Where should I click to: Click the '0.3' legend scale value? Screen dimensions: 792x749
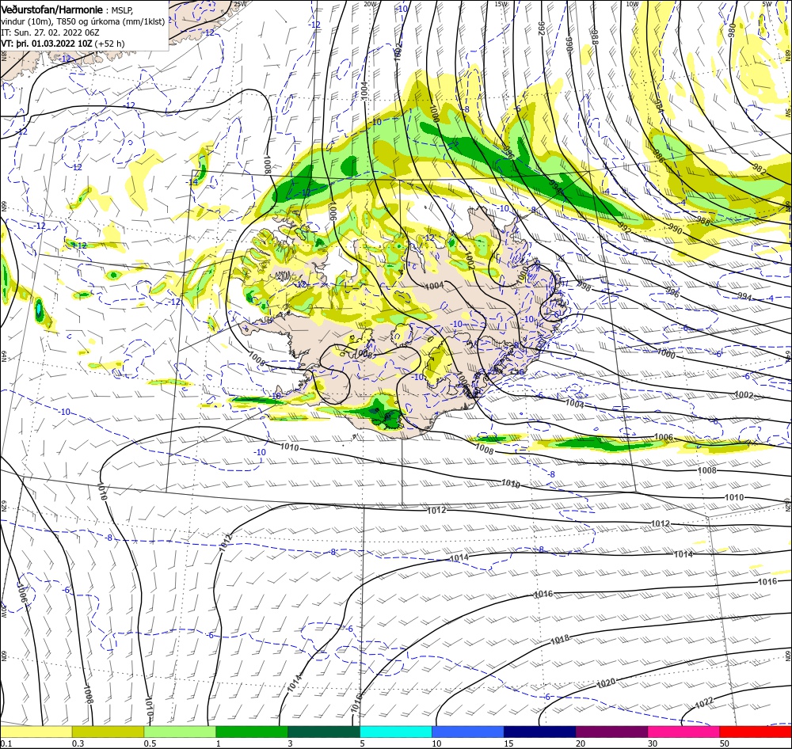(78, 743)
